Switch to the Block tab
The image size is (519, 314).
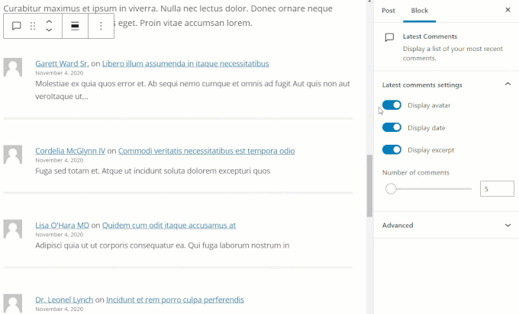pos(419,11)
